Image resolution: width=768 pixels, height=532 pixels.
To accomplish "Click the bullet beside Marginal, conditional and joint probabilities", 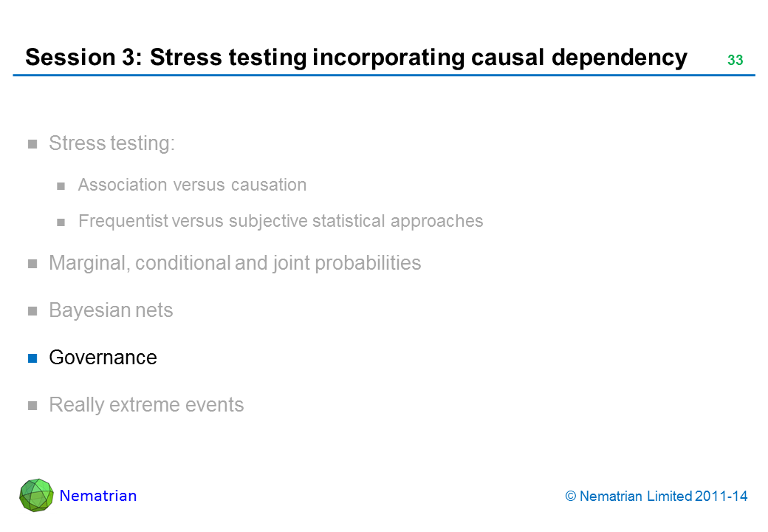I will point(32,264).
